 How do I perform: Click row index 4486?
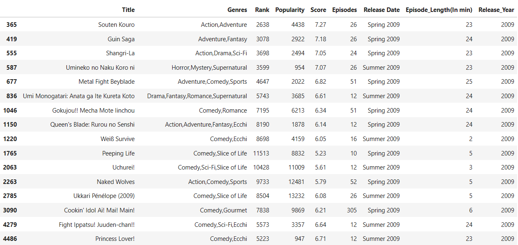[10, 239]
